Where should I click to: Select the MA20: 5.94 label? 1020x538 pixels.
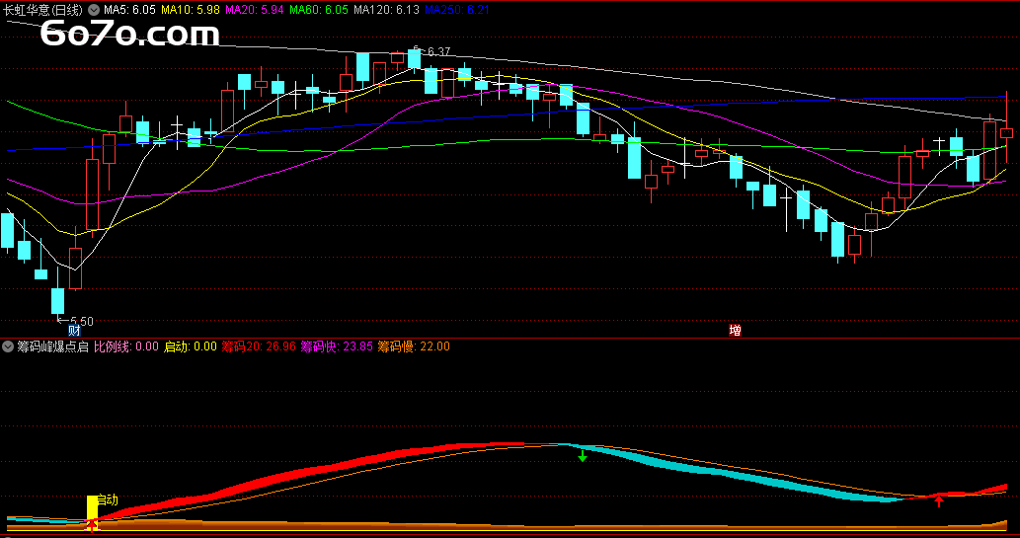pos(255,10)
